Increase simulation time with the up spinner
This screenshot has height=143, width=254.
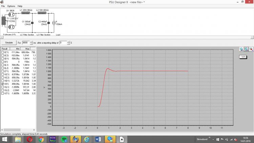pyautogui.click(x=31, y=42)
